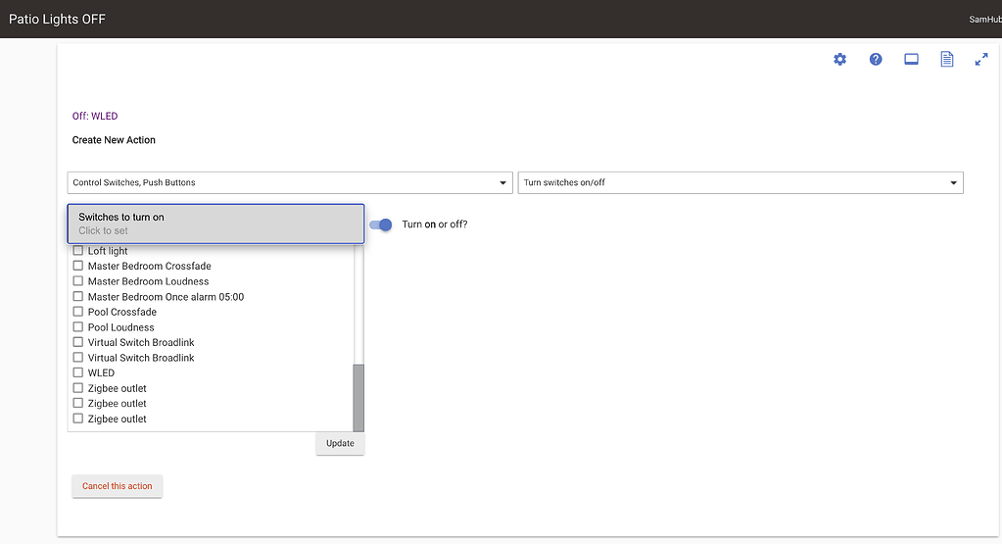Click the display monitor icon
Screen dimensions: 1002x544
[x=911, y=60]
